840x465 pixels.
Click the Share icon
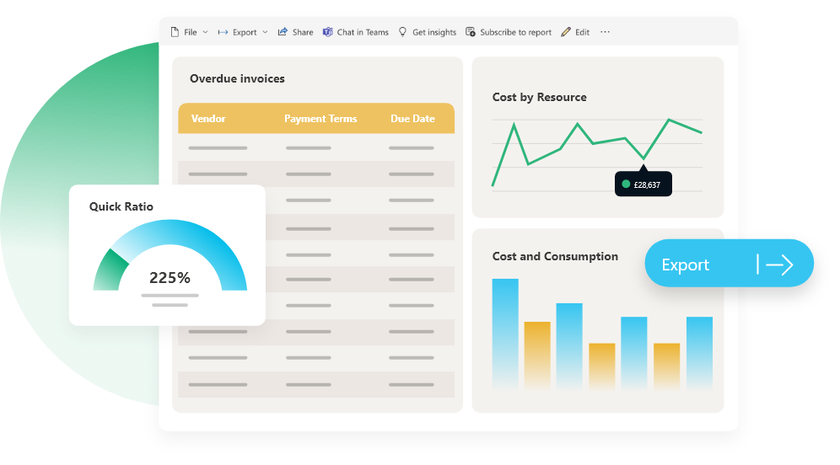click(x=283, y=32)
